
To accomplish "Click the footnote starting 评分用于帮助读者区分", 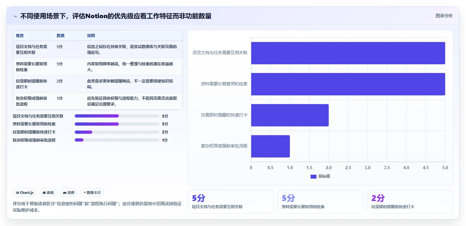I will click(x=97, y=207).
